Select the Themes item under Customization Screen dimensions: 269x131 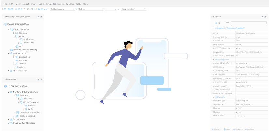click(x=22, y=64)
